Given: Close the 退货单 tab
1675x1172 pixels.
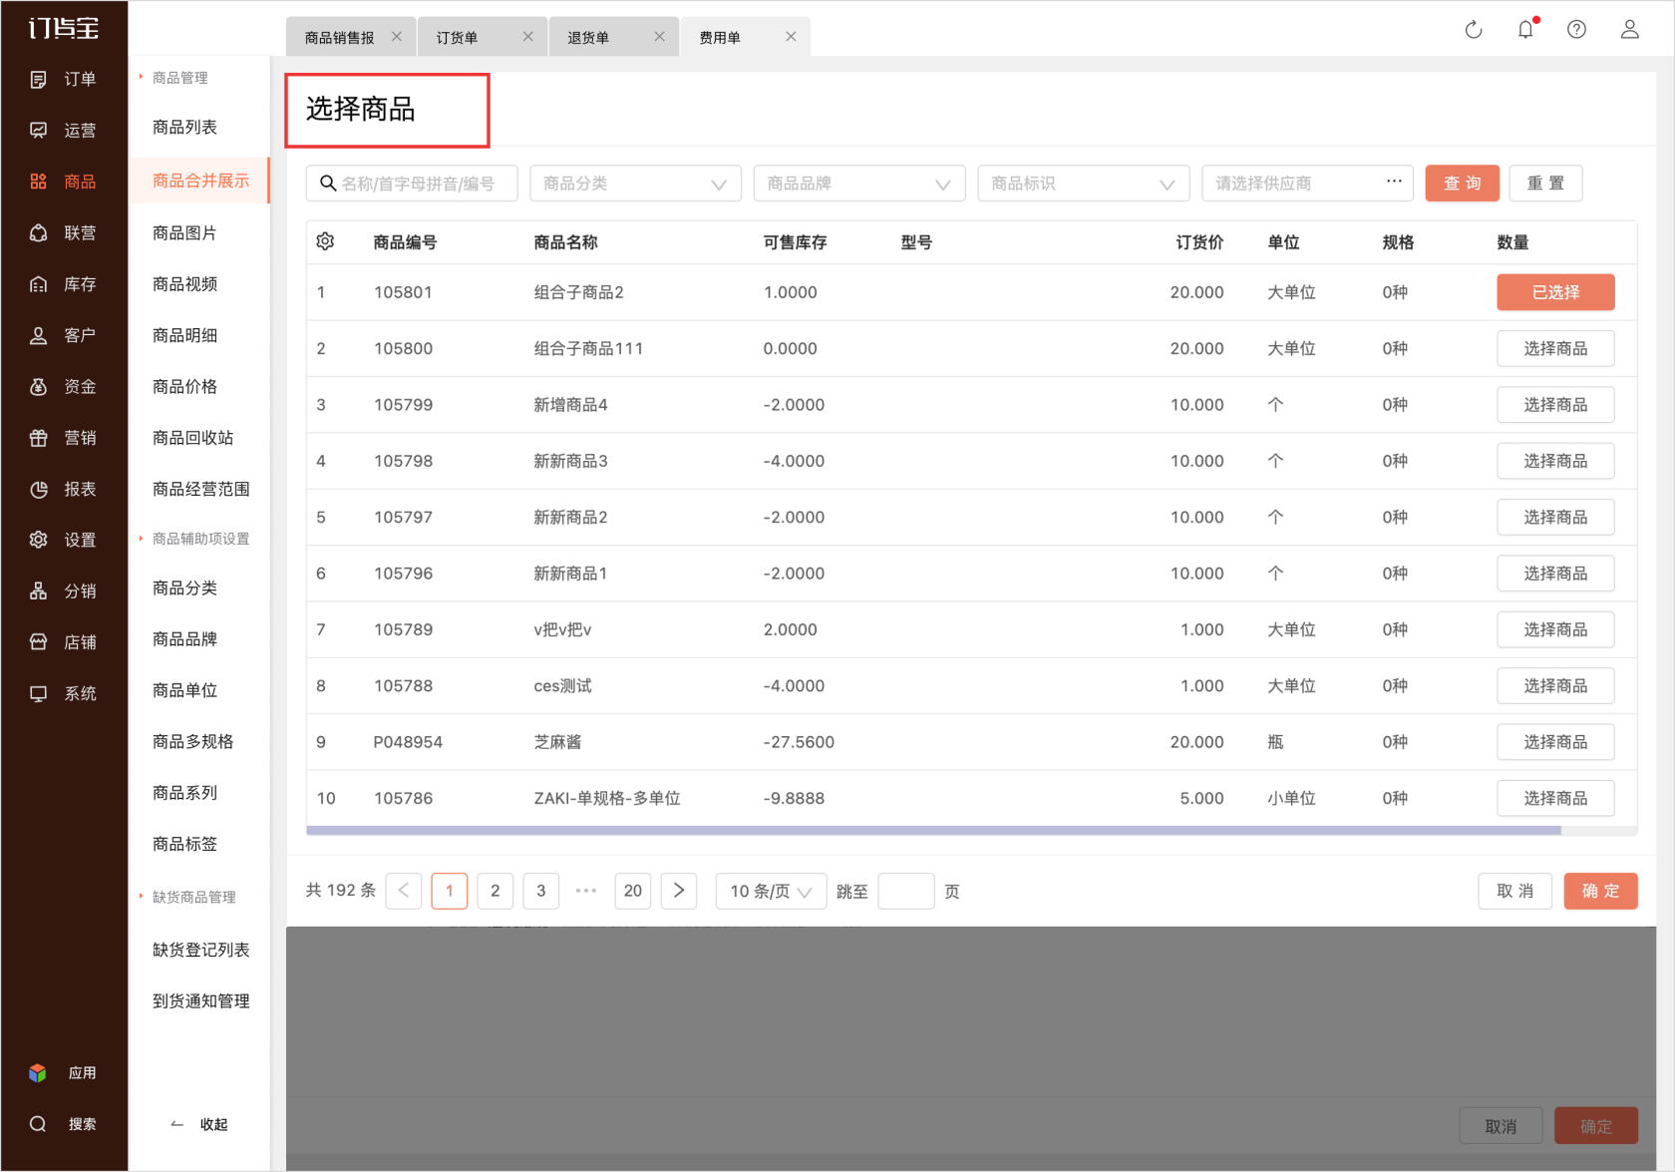Looking at the screenshot, I should [659, 37].
